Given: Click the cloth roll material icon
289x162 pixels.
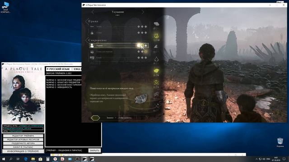Looking at the screenshot, I should click(156, 94).
